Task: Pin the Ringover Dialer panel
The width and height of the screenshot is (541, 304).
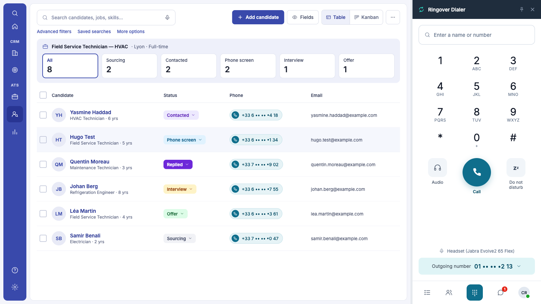Action: pos(522,9)
